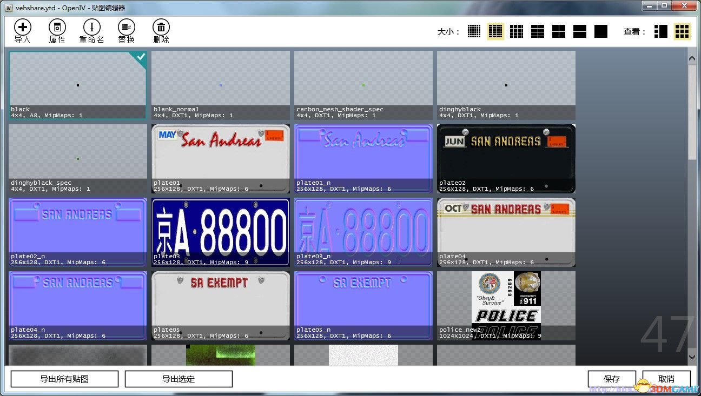Pick the third thumbnail size grid icon

(517, 31)
